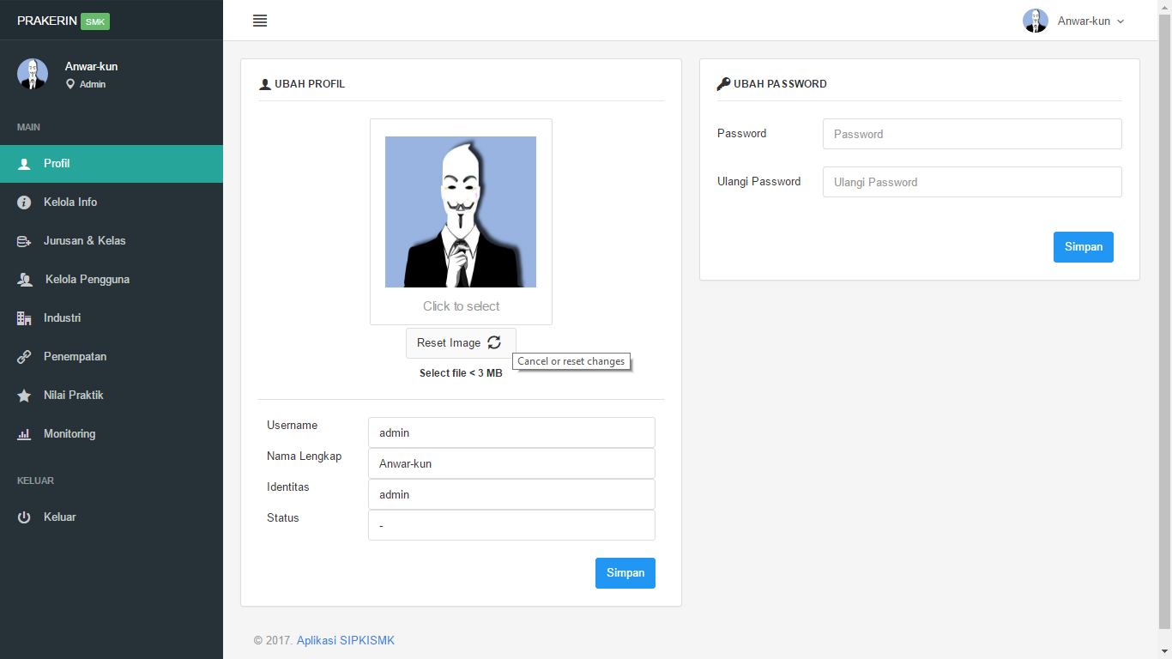
Task: Click the Monitoring bar chart icon
Action: pyautogui.click(x=24, y=434)
